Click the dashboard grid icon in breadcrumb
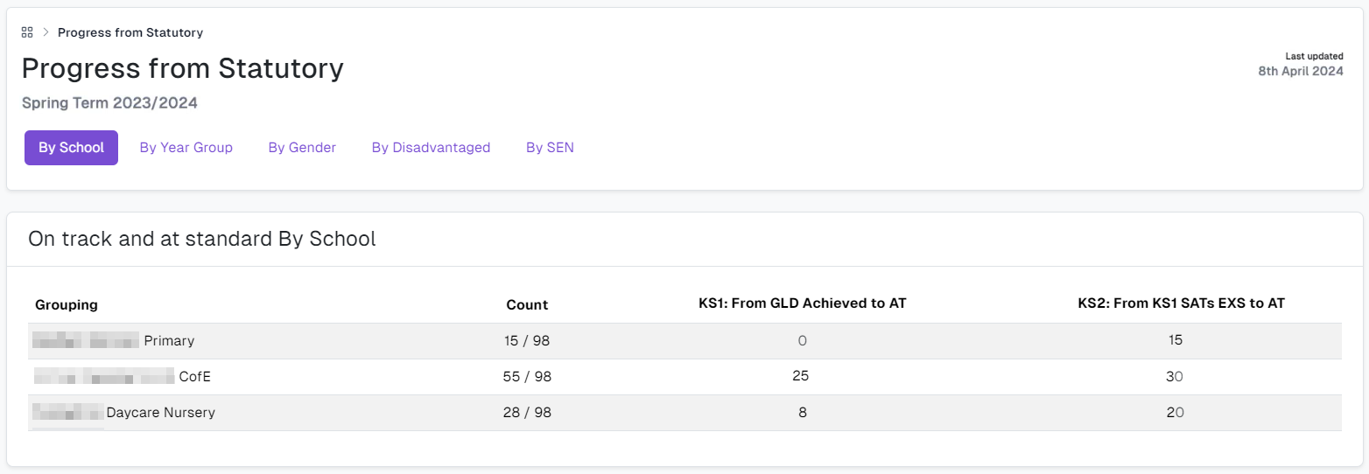1369x474 pixels. point(27,32)
